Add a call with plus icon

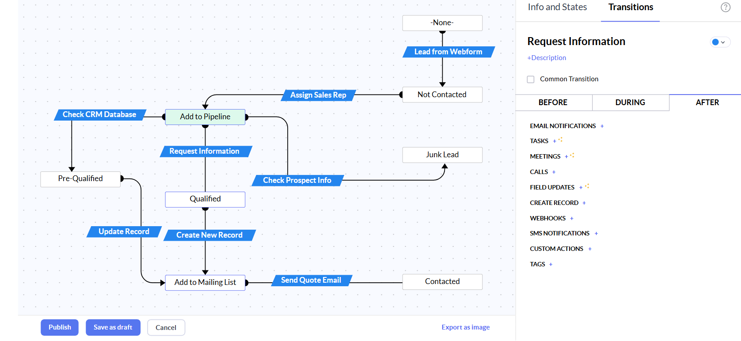[554, 172]
